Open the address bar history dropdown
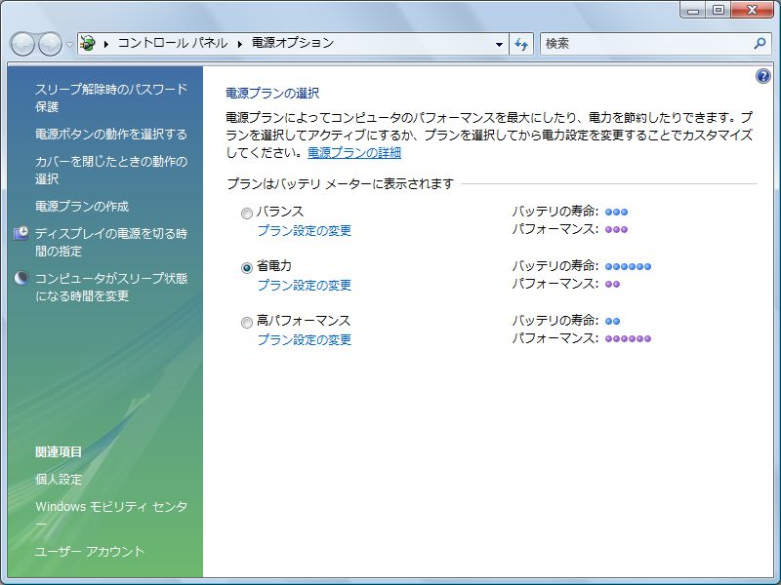 pyautogui.click(x=499, y=44)
